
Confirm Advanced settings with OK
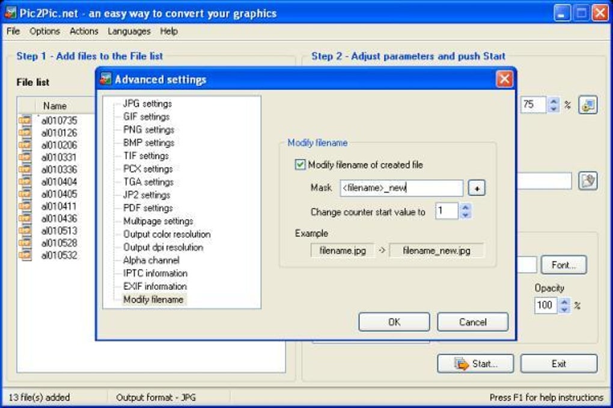pos(394,322)
